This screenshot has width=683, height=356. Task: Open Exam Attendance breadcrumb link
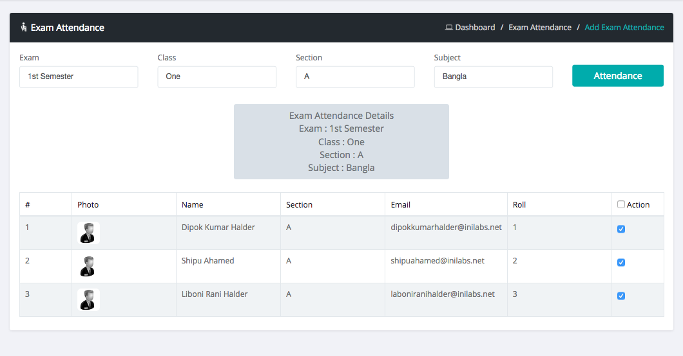pyautogui.click(x=540, y=28)
